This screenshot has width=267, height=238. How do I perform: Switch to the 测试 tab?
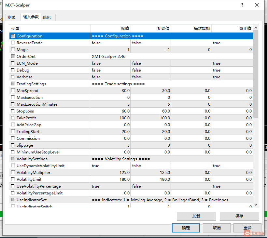13,17
